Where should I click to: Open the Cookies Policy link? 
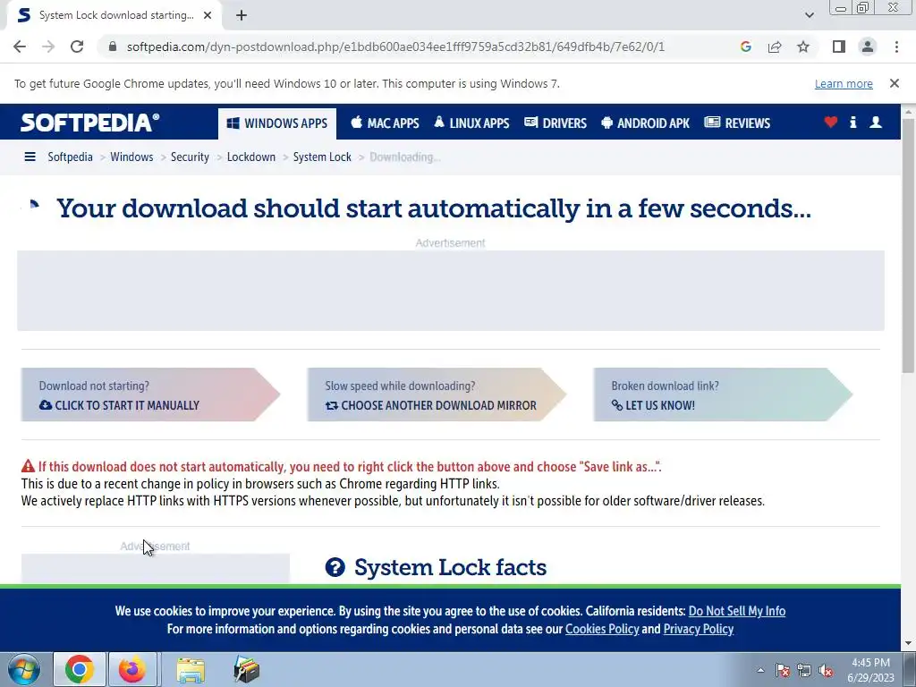(602, 629)
